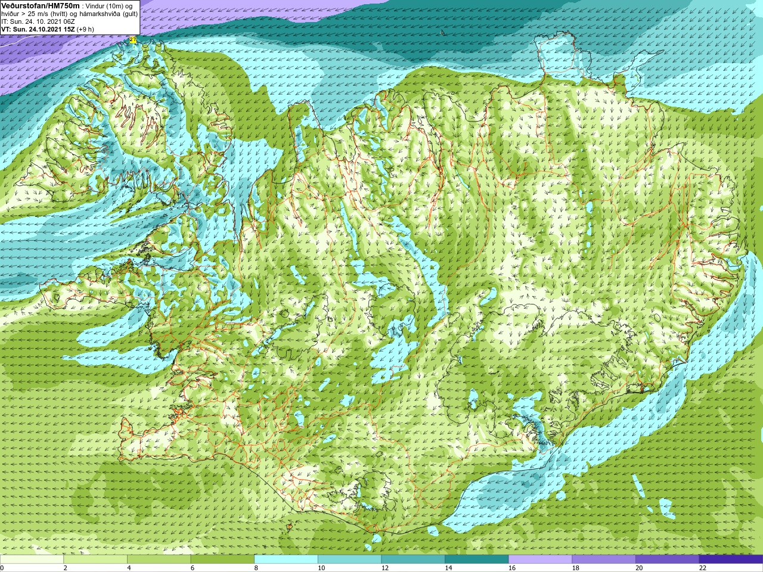Select the 6–8 m/s darker green legend swatch
This screenshot has height=572, width=763.
(222, 559)
